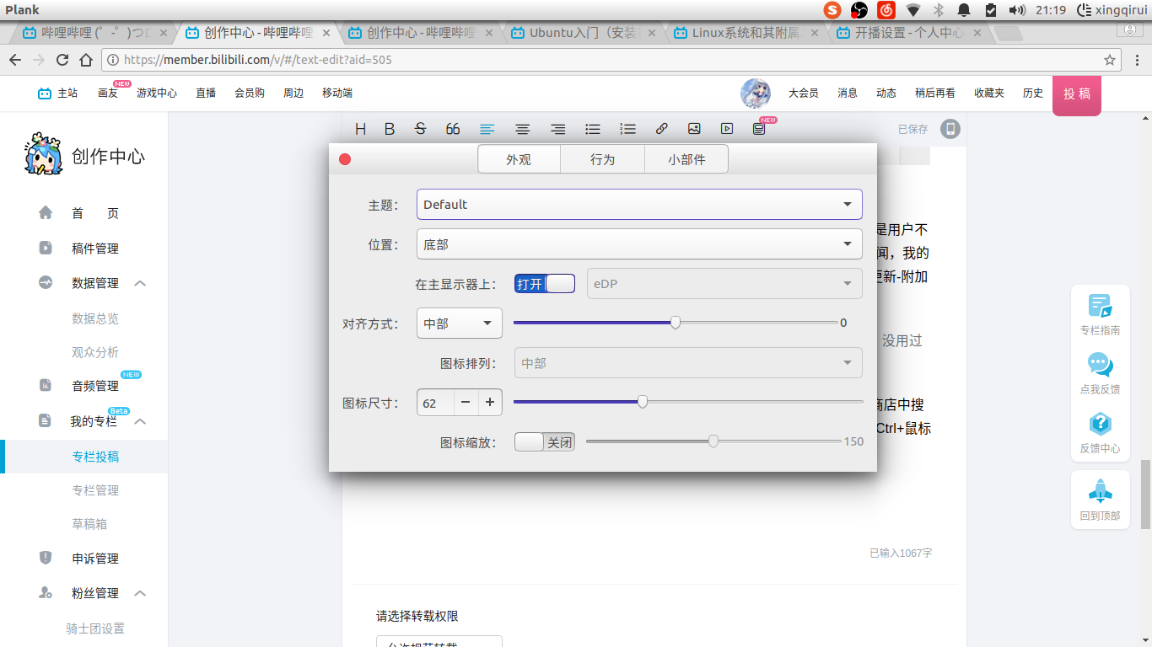Open 草稿箱 drafts in sidebar

point(89,524)
